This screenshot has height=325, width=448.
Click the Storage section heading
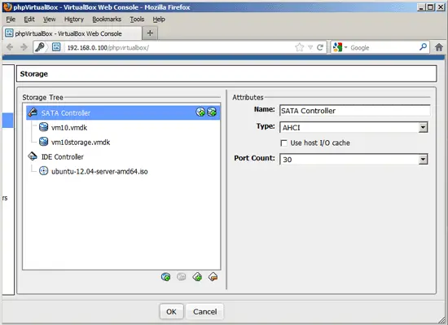pos(33,73)
